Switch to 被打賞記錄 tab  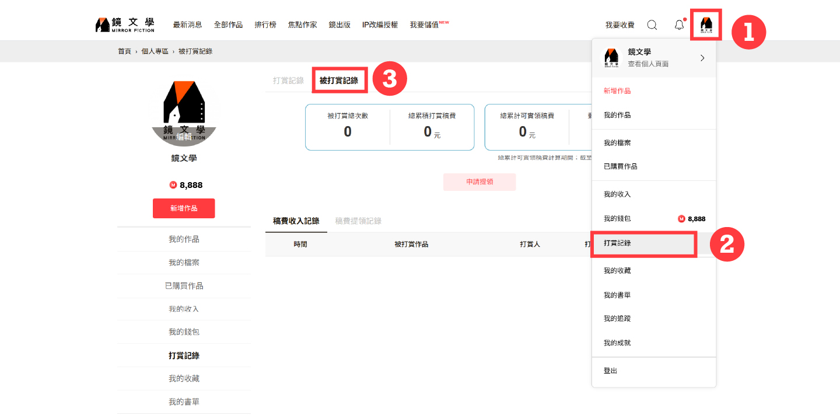[339, 81]
